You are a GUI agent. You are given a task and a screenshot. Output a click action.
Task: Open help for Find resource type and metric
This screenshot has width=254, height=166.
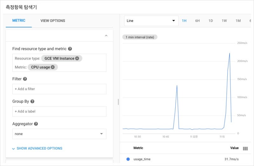70,49
